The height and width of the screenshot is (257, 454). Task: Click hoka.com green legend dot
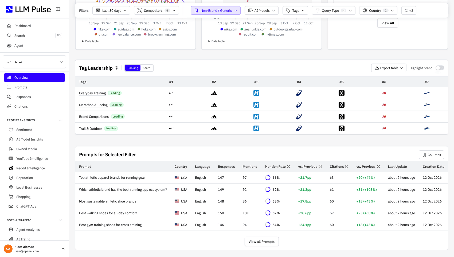pos(139,29)
